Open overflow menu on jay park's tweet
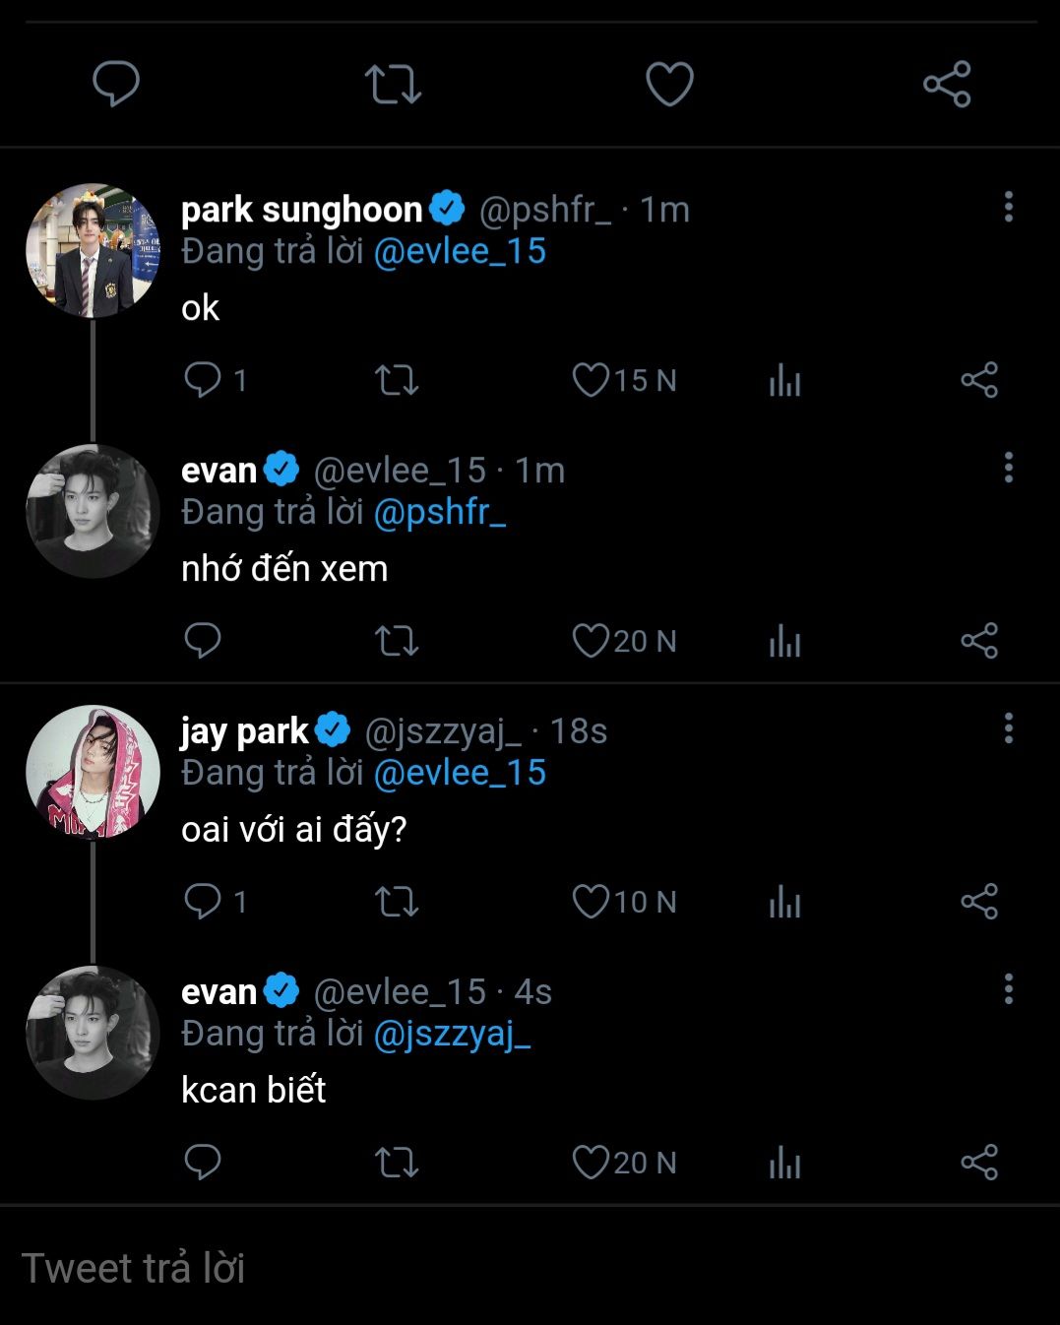Image resolution: width=1060 pixels, height=1325 pixels. pyautogui.click(x=1008, y=728)
